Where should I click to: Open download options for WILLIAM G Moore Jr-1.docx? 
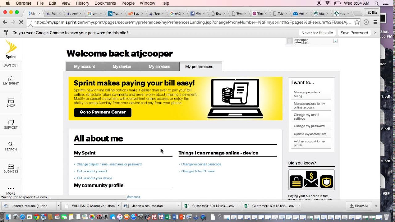pyautogui.click(x=118, y=206)
